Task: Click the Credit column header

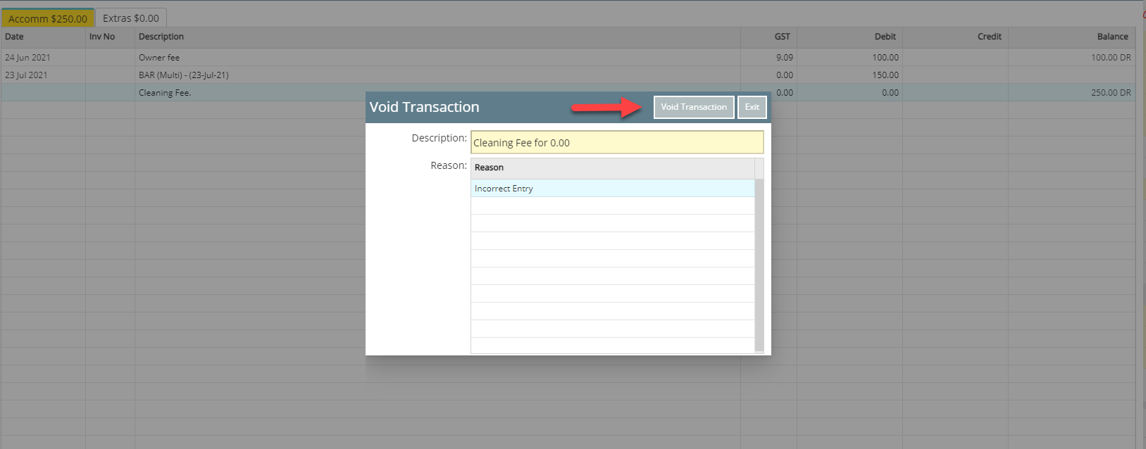Action: [989, 37]
